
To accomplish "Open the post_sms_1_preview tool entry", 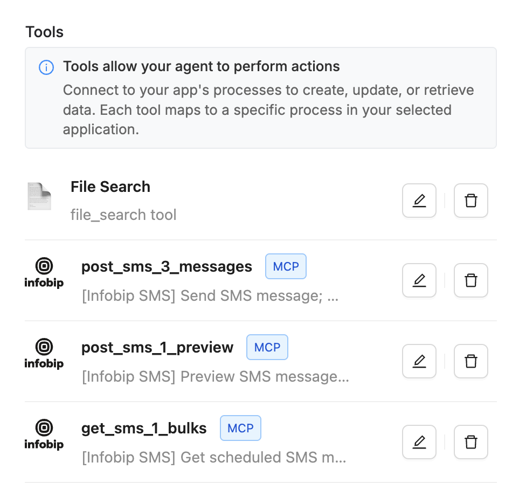I will point(158,347).
